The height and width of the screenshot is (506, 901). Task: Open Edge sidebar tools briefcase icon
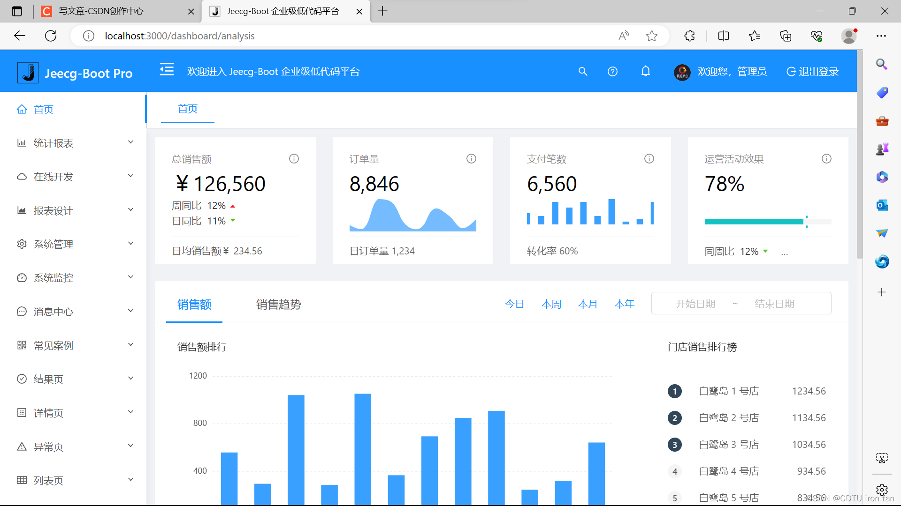[882, 121]
